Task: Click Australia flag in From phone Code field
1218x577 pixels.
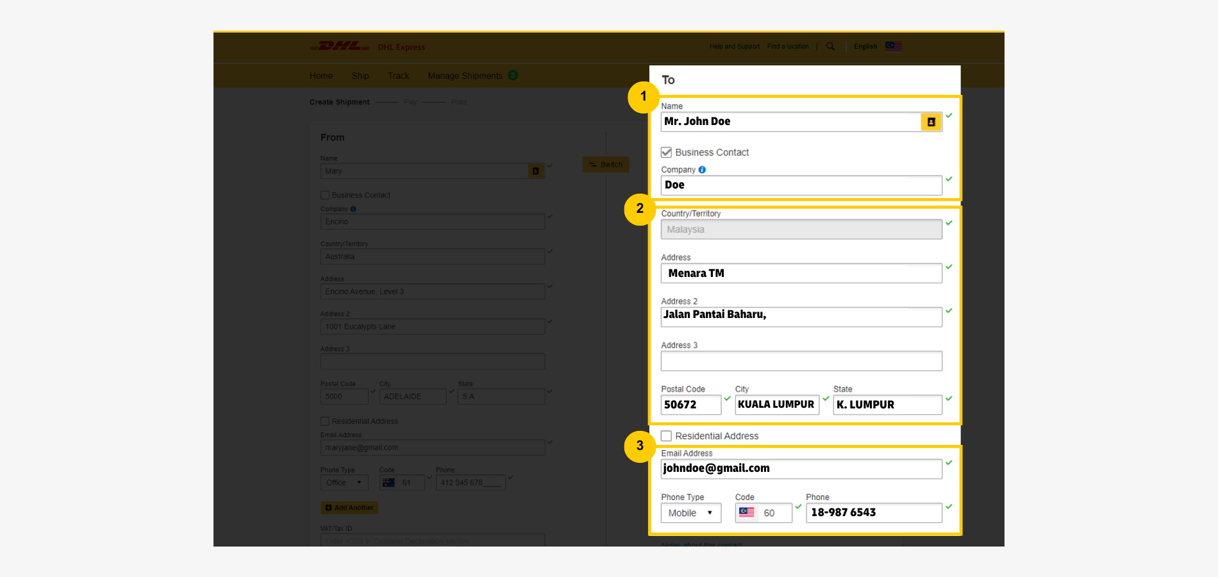Action: tap(388, 483)
